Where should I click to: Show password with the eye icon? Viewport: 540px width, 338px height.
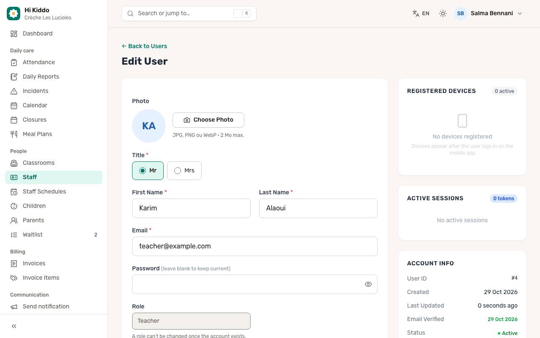coord(368,284)
